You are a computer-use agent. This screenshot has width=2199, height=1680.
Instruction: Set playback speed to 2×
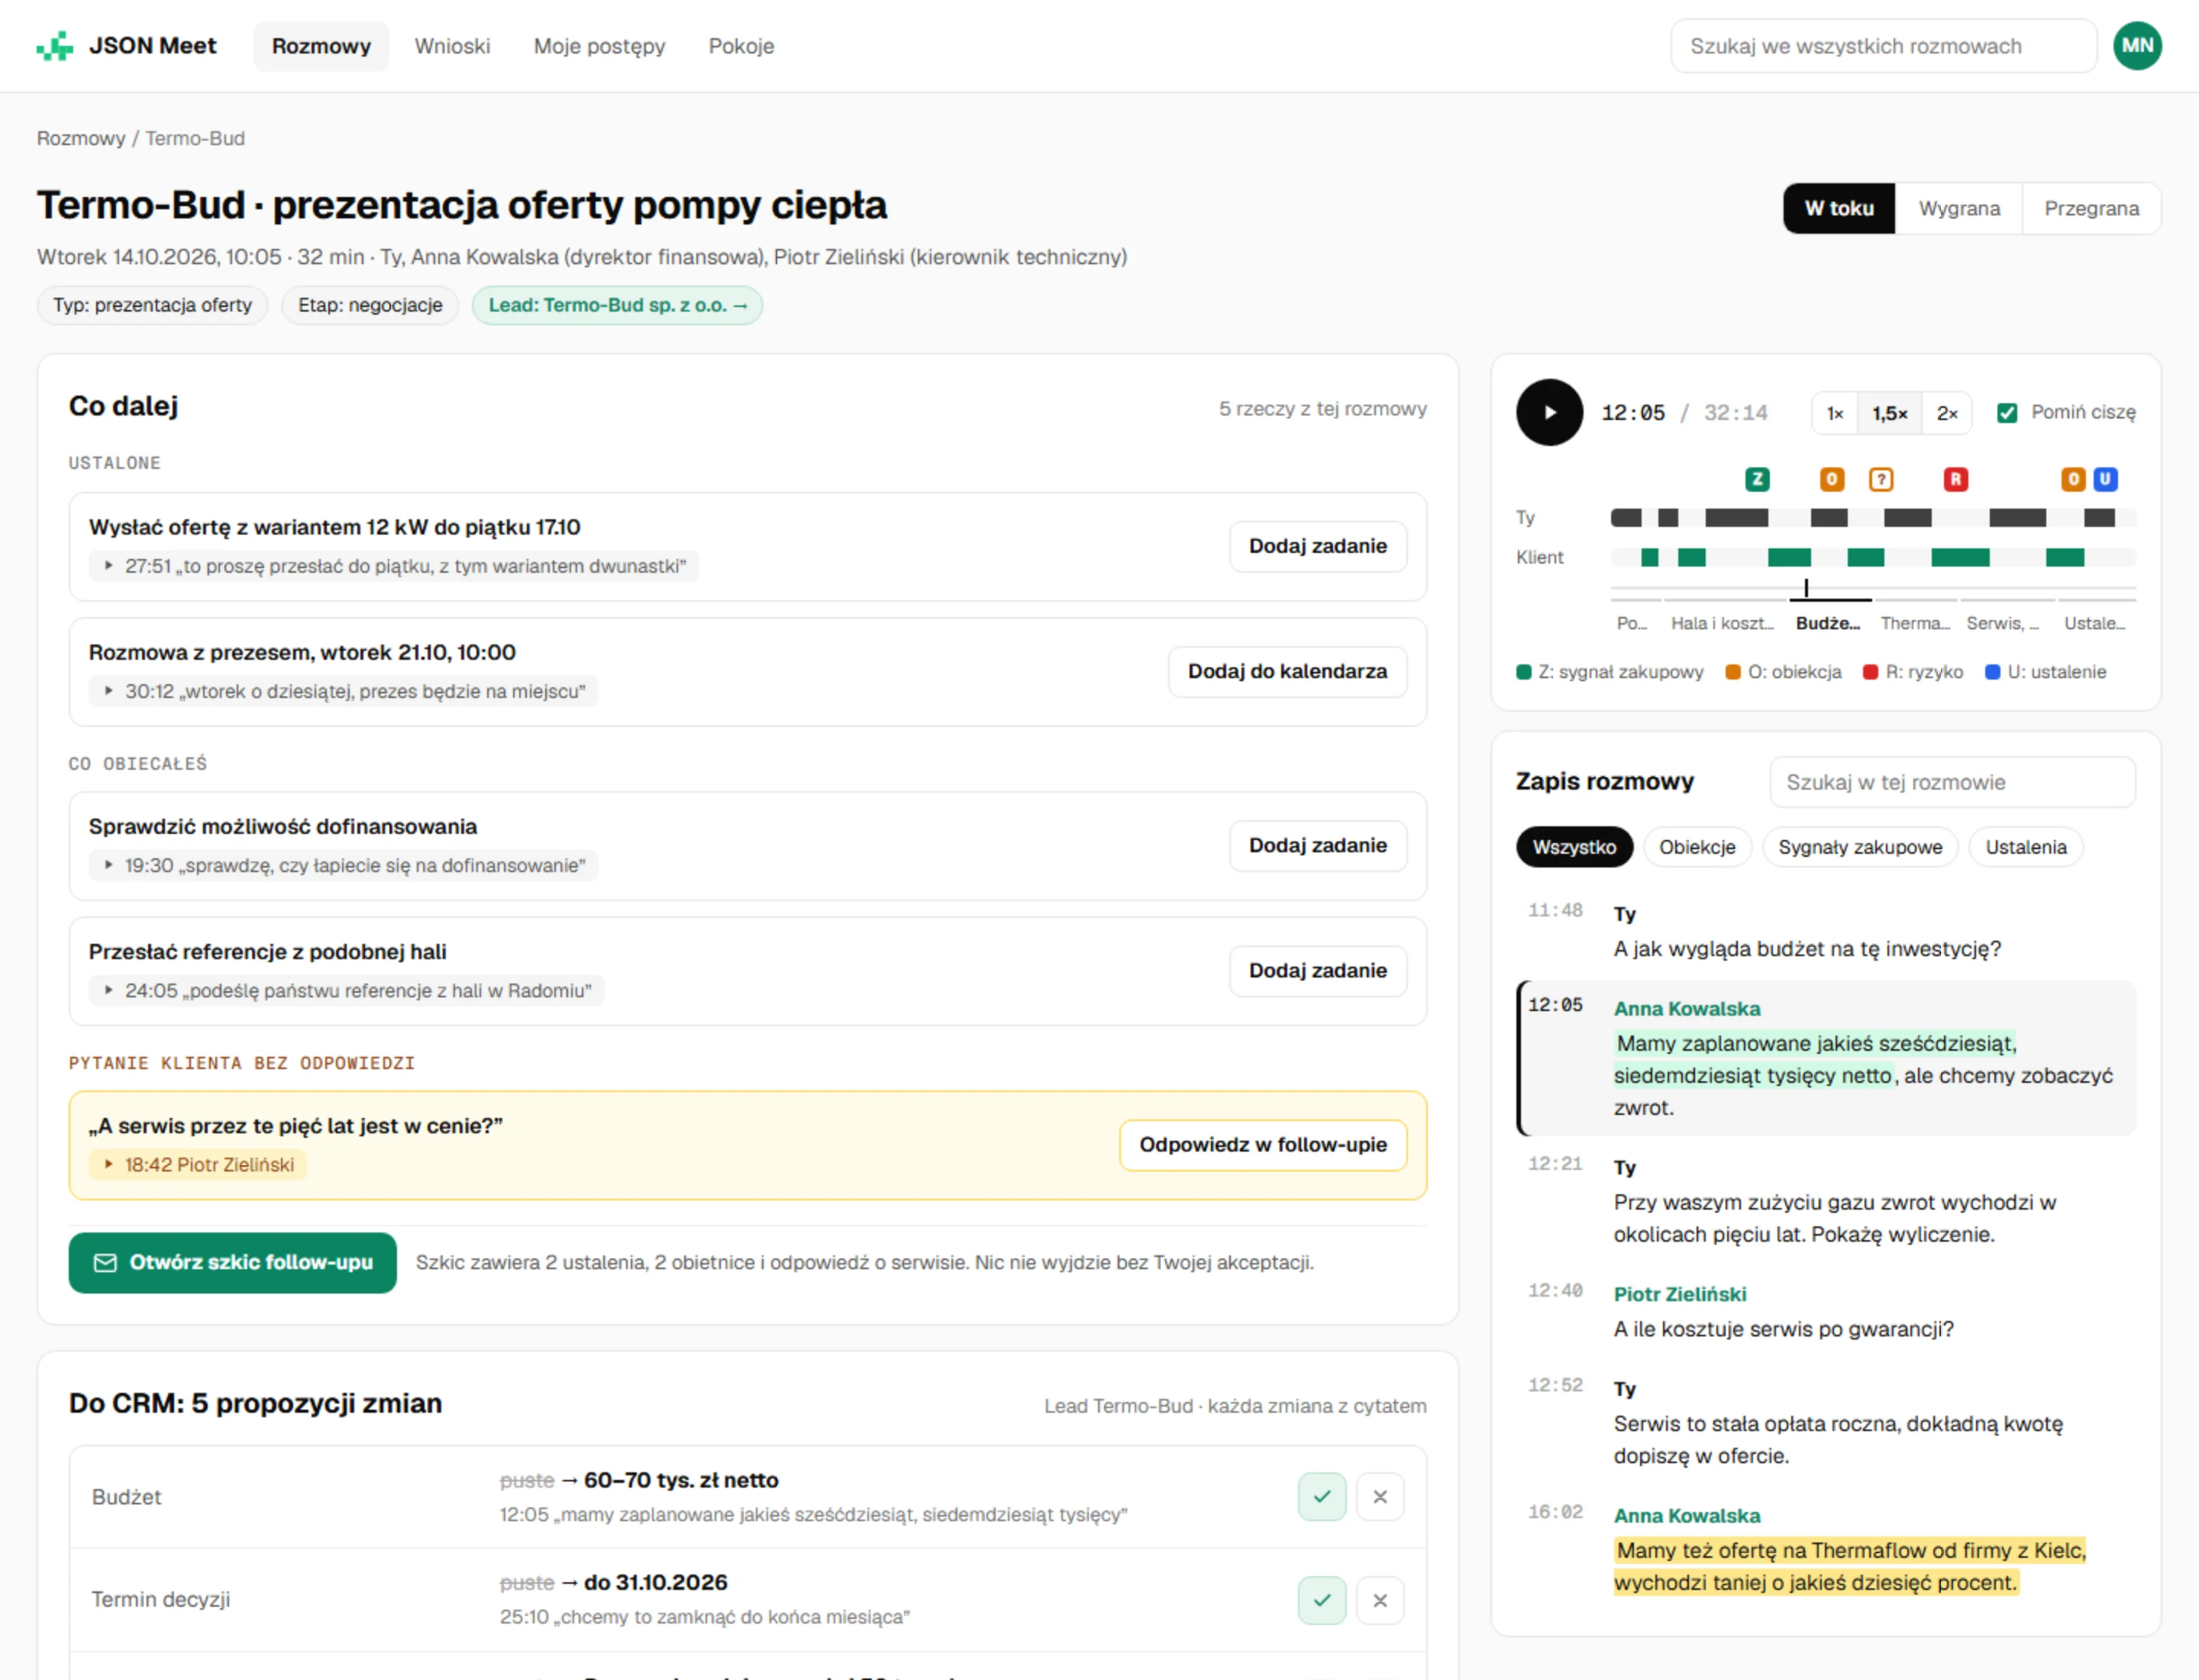1946,413
